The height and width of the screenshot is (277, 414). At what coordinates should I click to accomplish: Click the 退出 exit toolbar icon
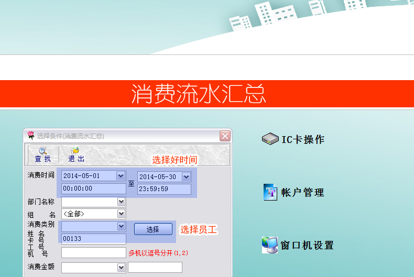(75, 151)
